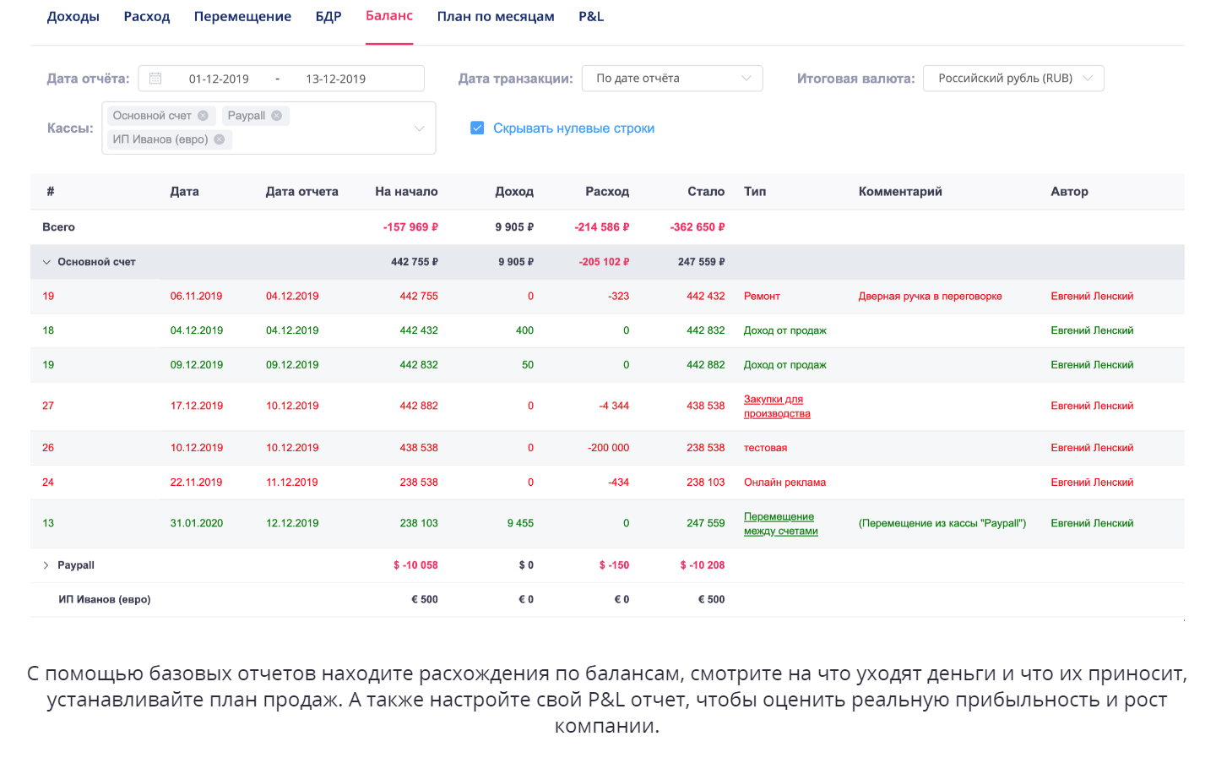Remove the Paypall tag from Кассы
This screenshot has width=1216, height=758.
point(276,116)
